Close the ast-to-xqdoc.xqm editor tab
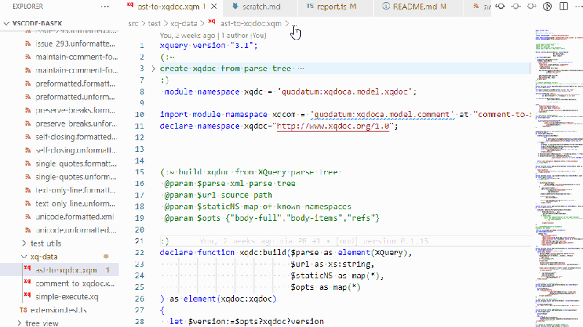The image size is (583, 327). [x=214, y=7]
